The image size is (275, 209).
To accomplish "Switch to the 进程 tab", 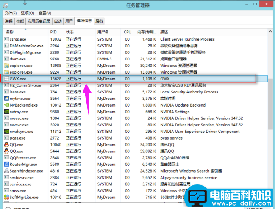I will (x=8, y=21).
